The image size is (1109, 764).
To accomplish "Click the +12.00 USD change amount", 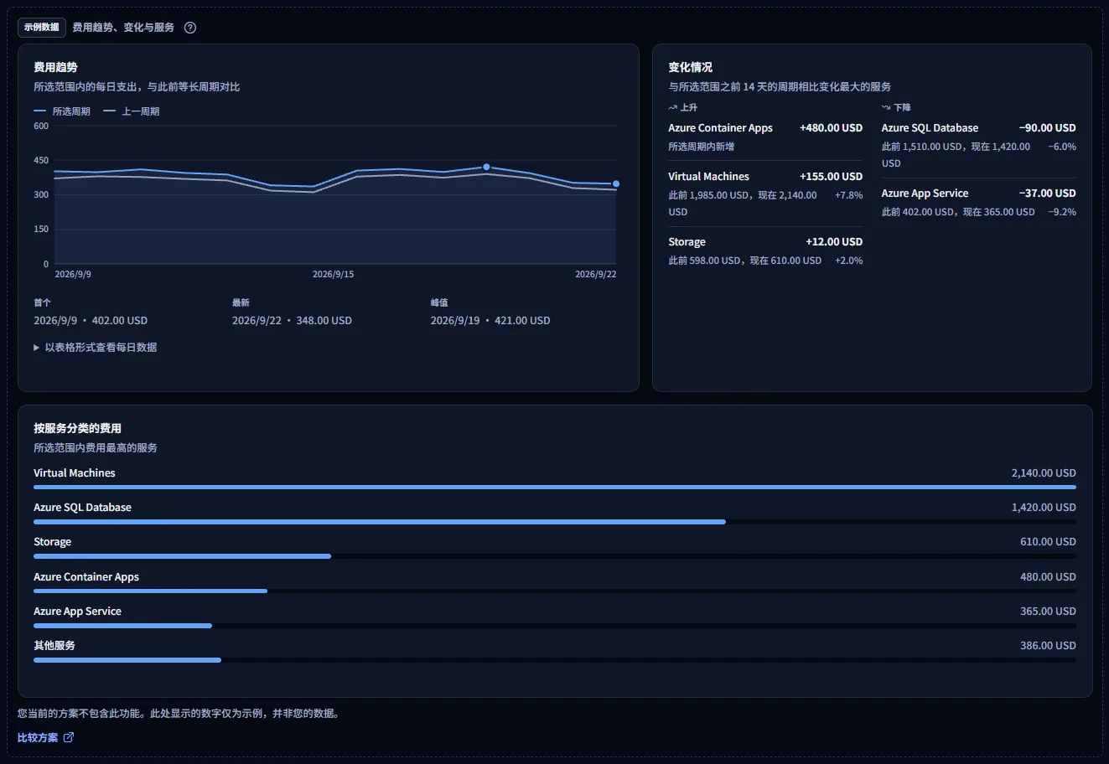I will [x=834, y=242].
